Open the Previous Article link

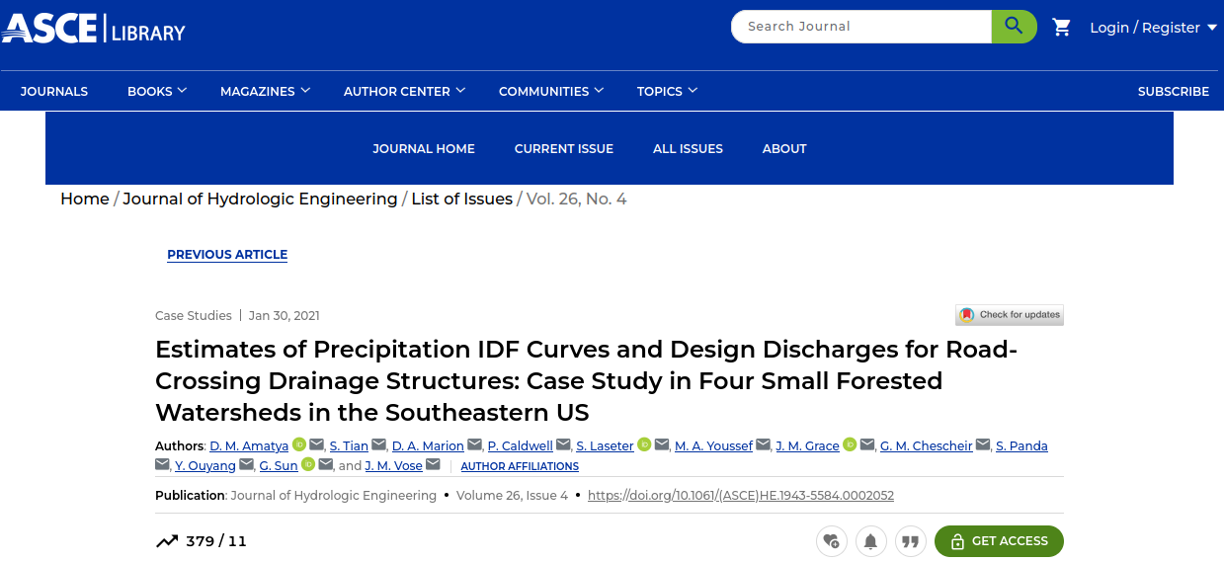click(x=227, y=255)
